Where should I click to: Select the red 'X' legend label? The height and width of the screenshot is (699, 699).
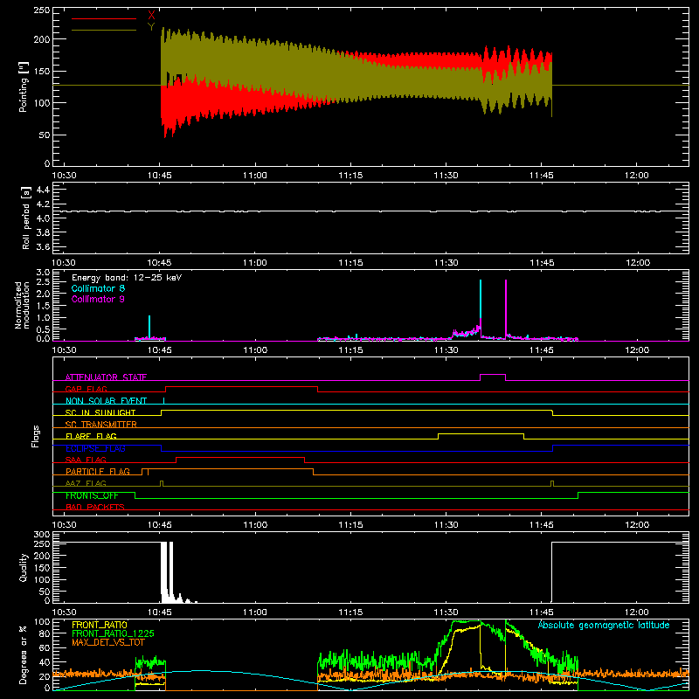coord(151,16)
